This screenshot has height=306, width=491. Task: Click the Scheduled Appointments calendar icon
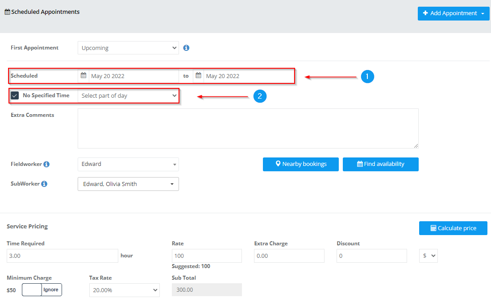click(7, 12)
